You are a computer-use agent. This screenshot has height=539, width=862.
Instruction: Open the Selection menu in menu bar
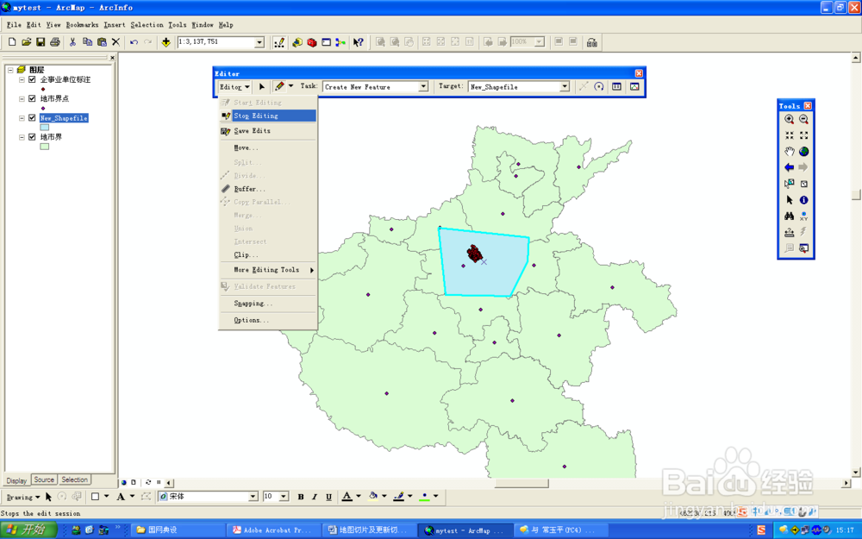click(x=147, y=25)
